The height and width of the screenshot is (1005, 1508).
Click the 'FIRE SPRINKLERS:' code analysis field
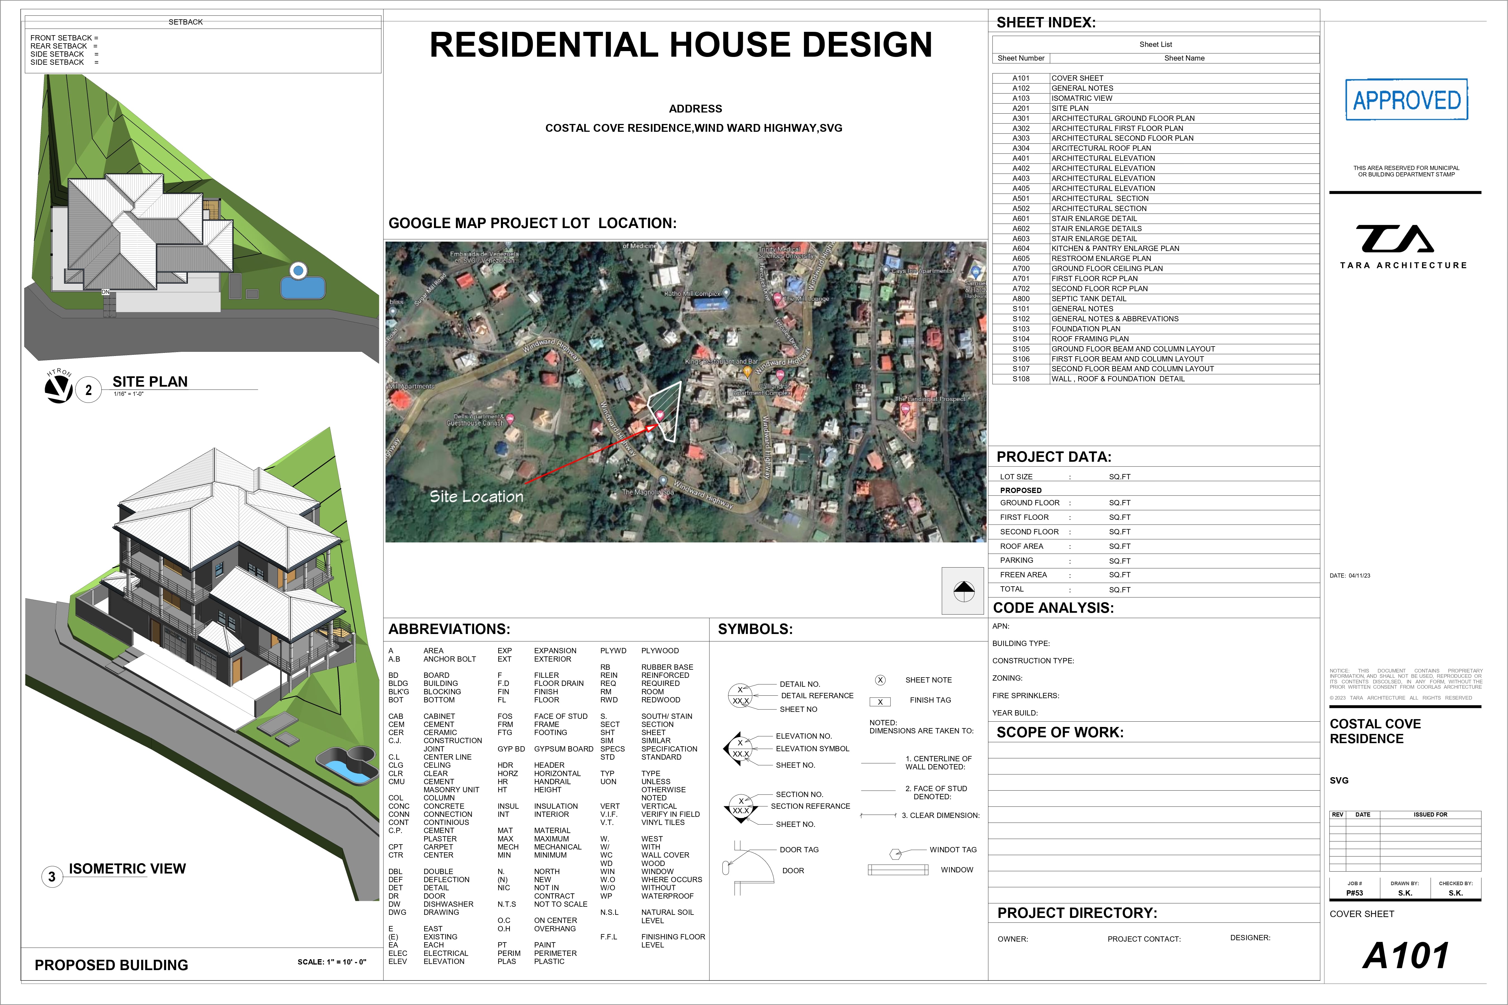pos(1026,695)
